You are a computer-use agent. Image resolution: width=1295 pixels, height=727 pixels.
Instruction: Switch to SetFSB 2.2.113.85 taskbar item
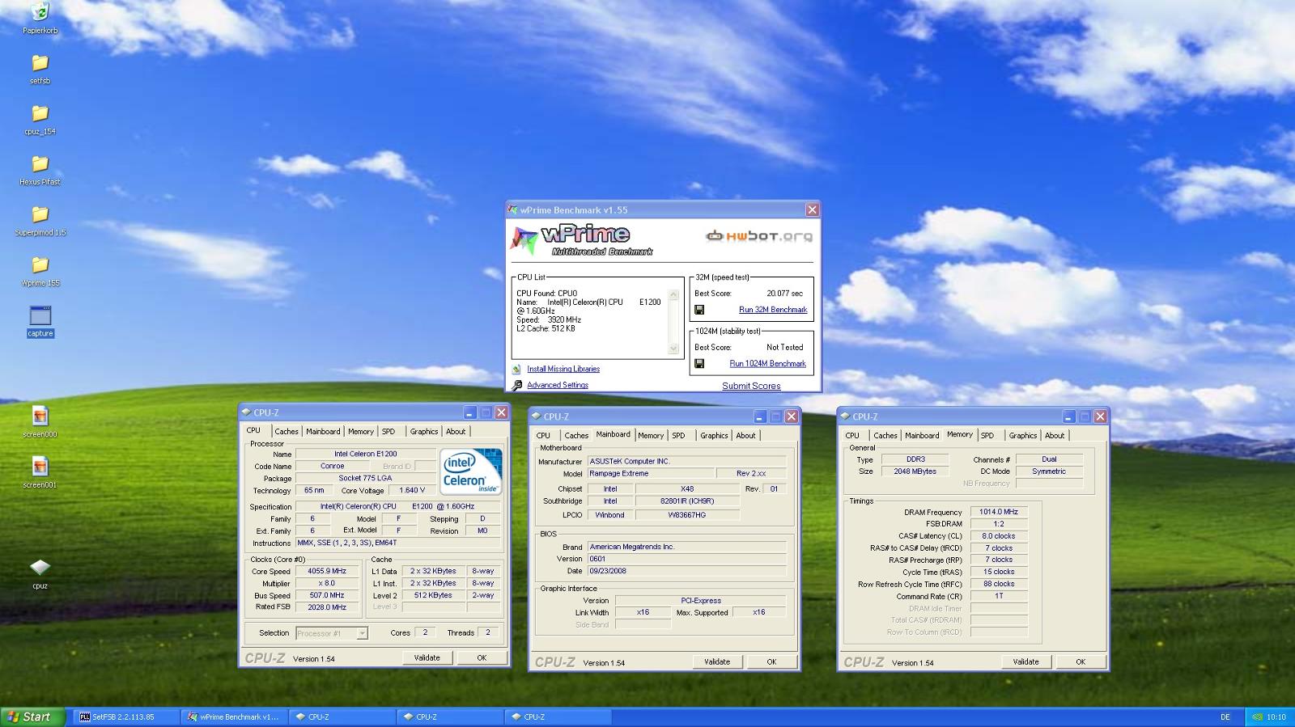click(126, 716)
